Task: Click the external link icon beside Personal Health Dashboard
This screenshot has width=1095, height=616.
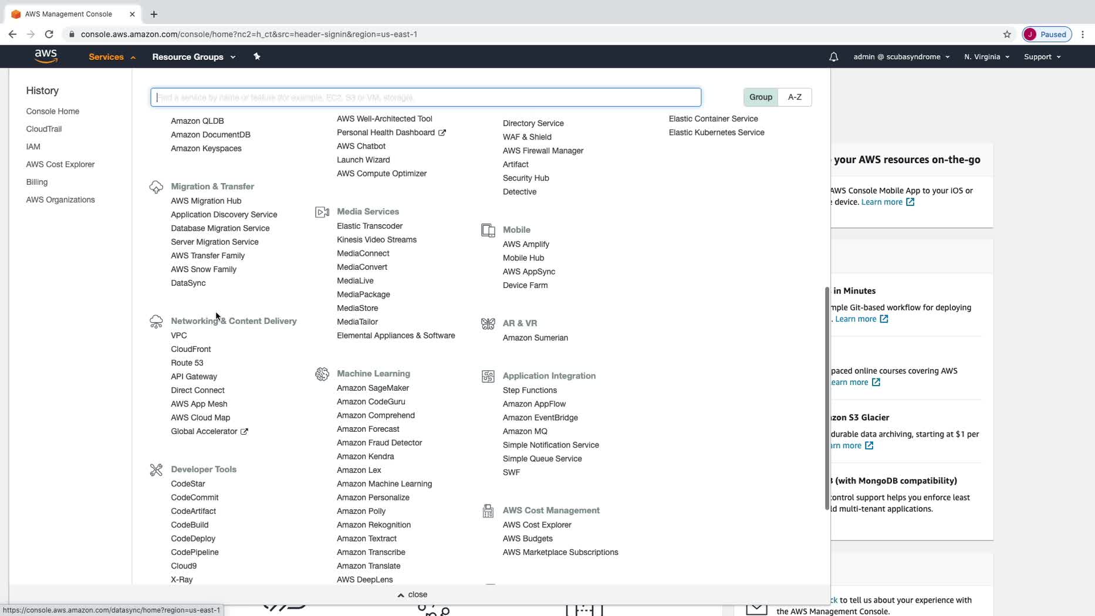Action: [442, 133]
